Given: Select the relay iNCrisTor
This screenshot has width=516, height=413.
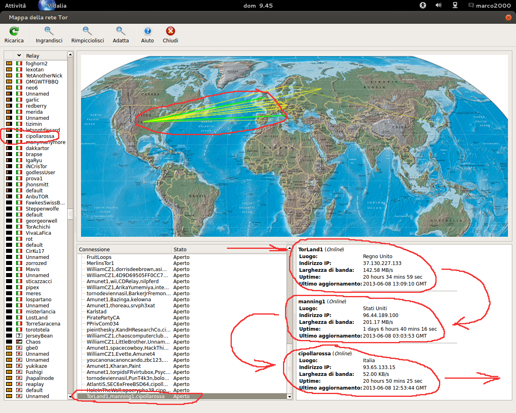Looking at the screenshot, I should pyautogui.click(x=36, y=166).
